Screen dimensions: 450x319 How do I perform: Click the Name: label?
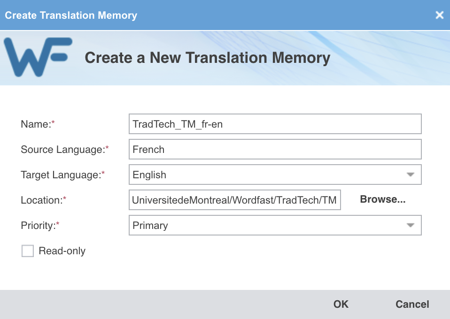click(x=38, y=124)
